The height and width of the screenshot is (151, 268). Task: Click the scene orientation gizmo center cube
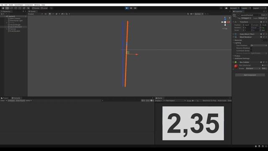coord(225,22)
